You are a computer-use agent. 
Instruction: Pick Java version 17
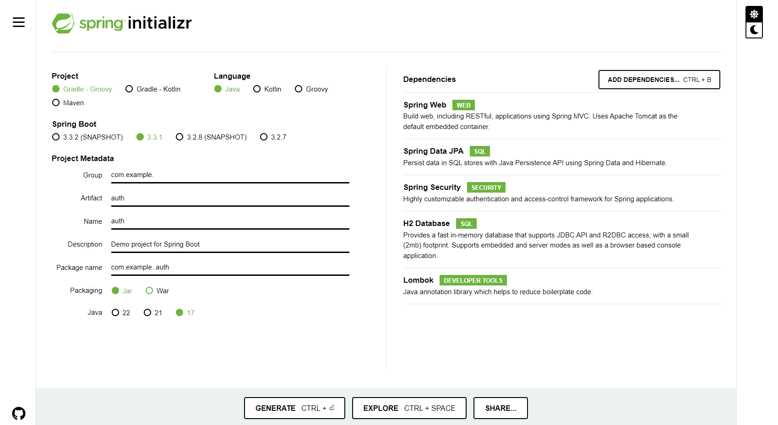pyautogui.click(x=185, y=313)
